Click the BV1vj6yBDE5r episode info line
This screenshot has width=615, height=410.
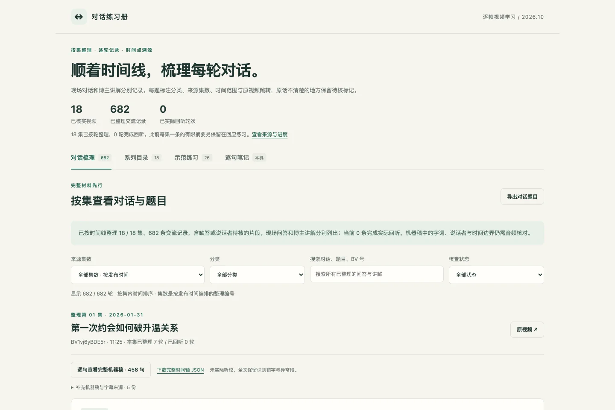point(132,342)
